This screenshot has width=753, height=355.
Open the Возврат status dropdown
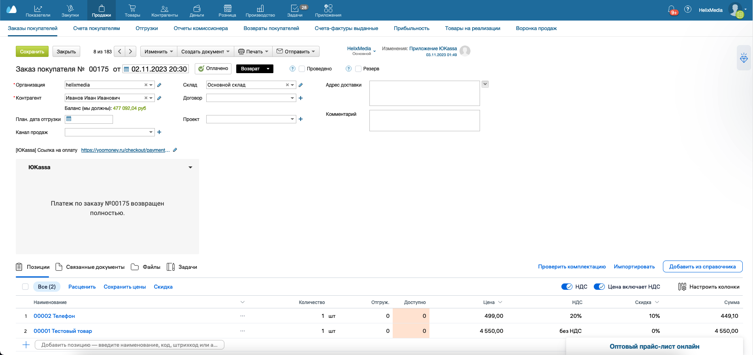click(x=254, y=69)
